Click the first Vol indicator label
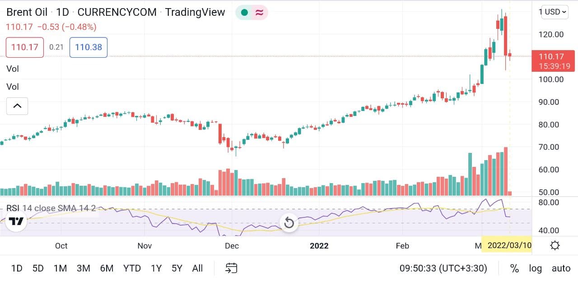Viewport: 578px width, 281px height. pos(13,69)
